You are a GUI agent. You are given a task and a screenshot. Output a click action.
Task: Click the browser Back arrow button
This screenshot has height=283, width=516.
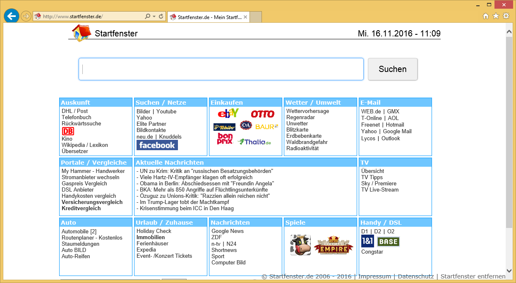pos(11,16)
